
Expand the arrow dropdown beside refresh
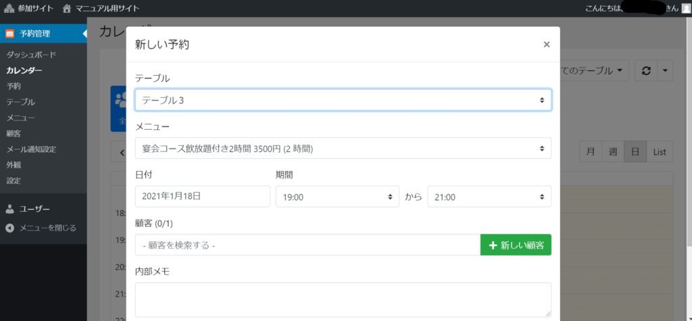pos(665,70)
